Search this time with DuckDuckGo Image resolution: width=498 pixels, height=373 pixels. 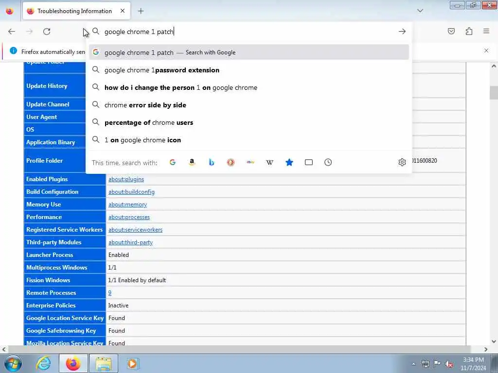tap(231, 162)
